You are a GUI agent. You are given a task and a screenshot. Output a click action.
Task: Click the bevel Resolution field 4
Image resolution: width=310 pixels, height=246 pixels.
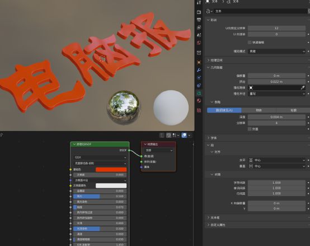pyautogui.click(x=277, y=123)
